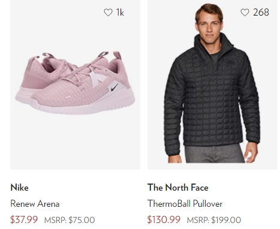Click the MSRP: $75.00 text
The image size is (280, 229).
tap(70, 220)
